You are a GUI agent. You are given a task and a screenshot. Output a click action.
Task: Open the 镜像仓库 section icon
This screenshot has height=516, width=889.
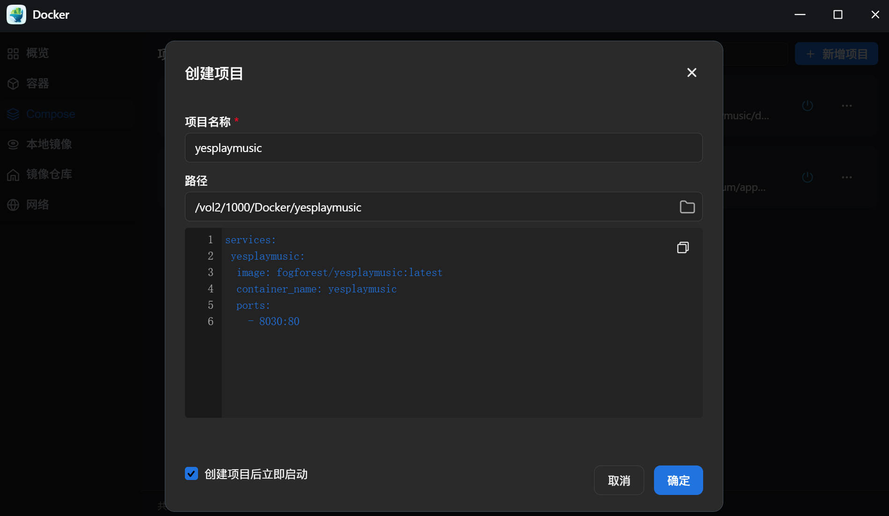point(14,174)
